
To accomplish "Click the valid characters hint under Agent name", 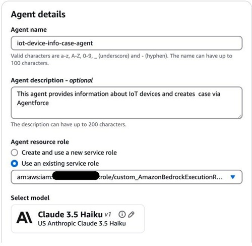I will 121,59.
